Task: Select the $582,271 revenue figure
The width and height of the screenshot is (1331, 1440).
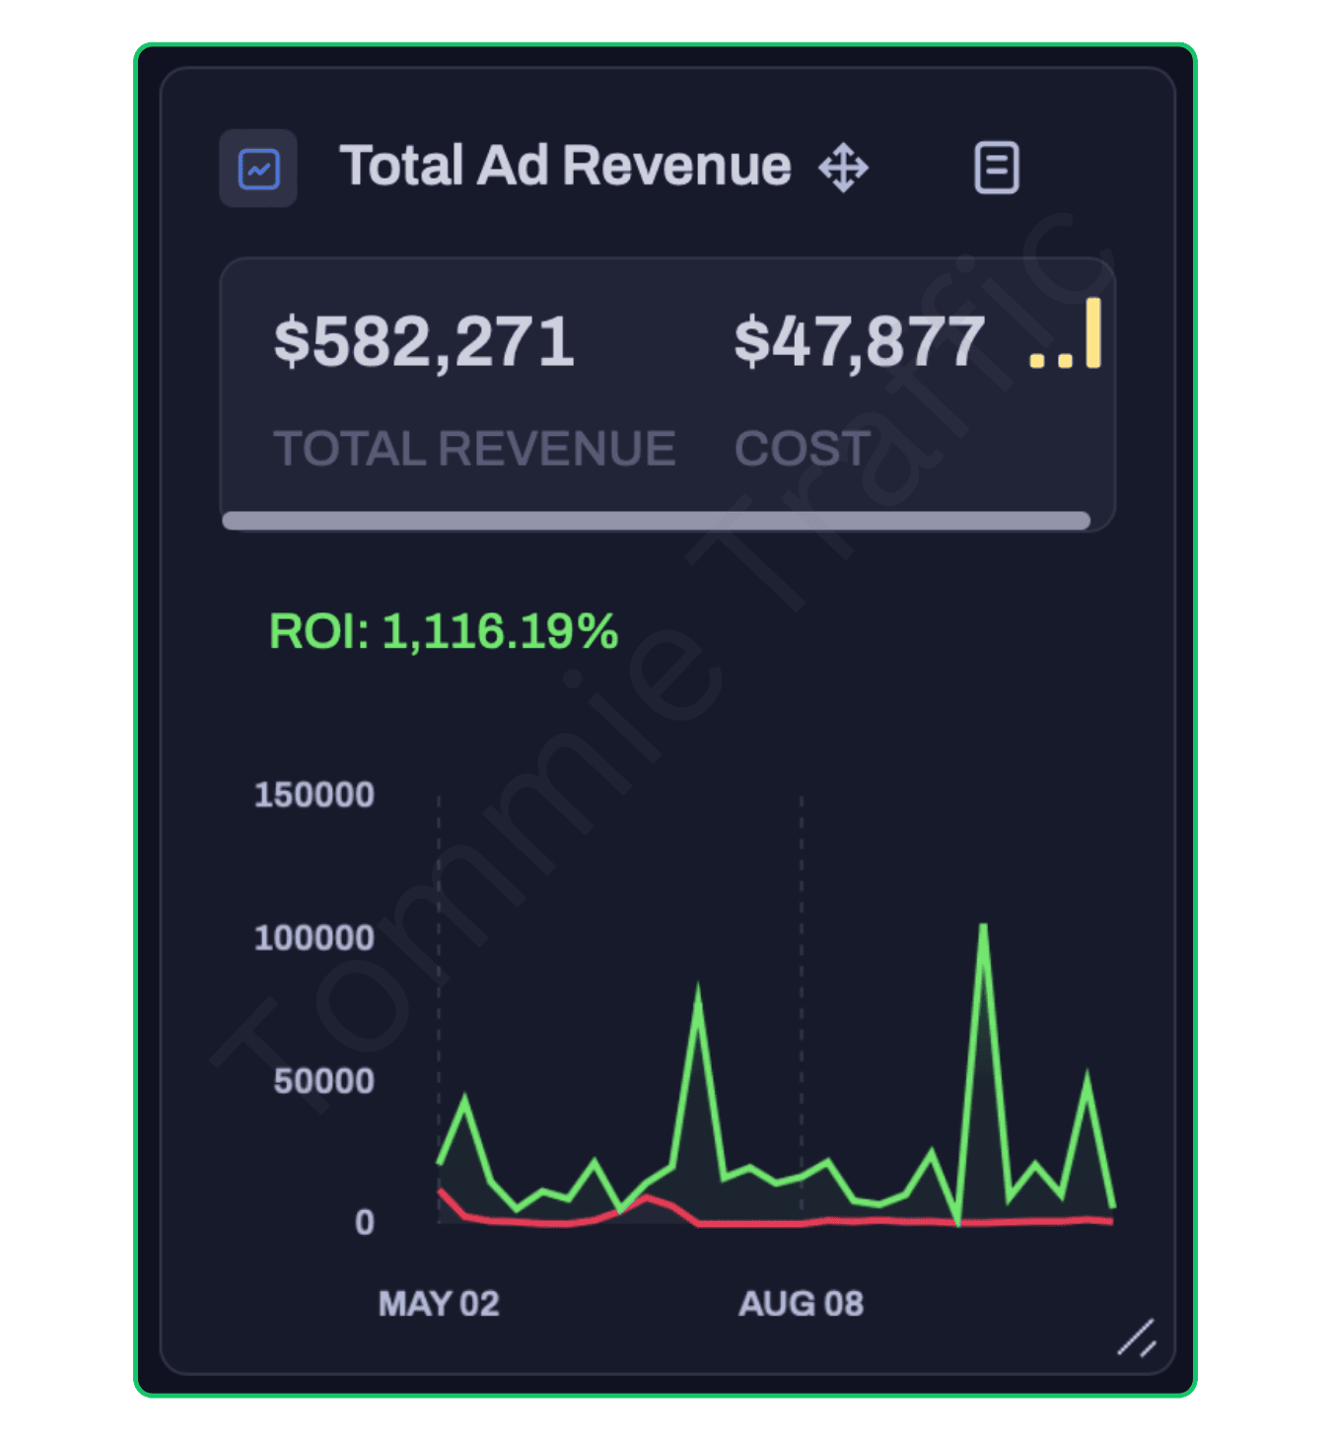Action: (424, 342)
